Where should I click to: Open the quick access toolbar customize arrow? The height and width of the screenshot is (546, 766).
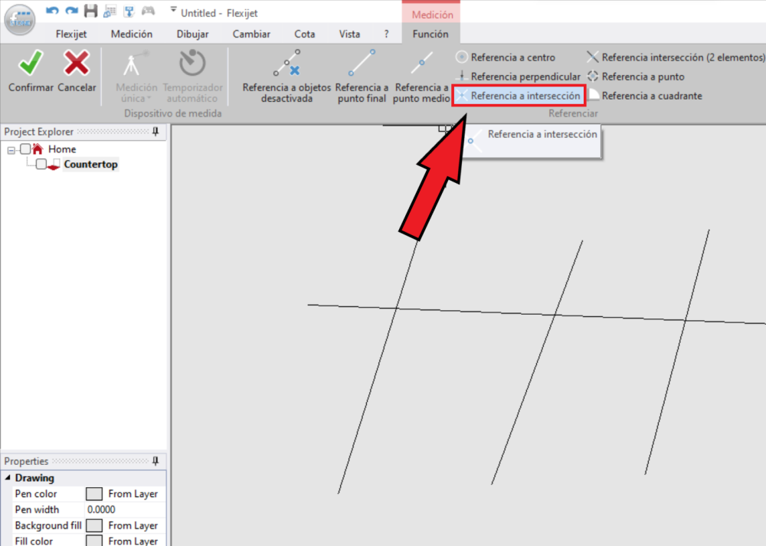pyautogui.click(x=173, y=9)
